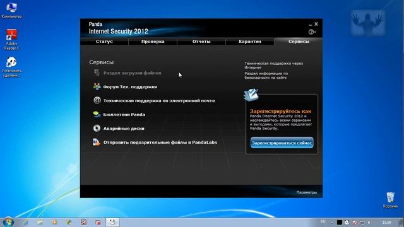Open the Компьютер desktop icon

tap(11, 10)
